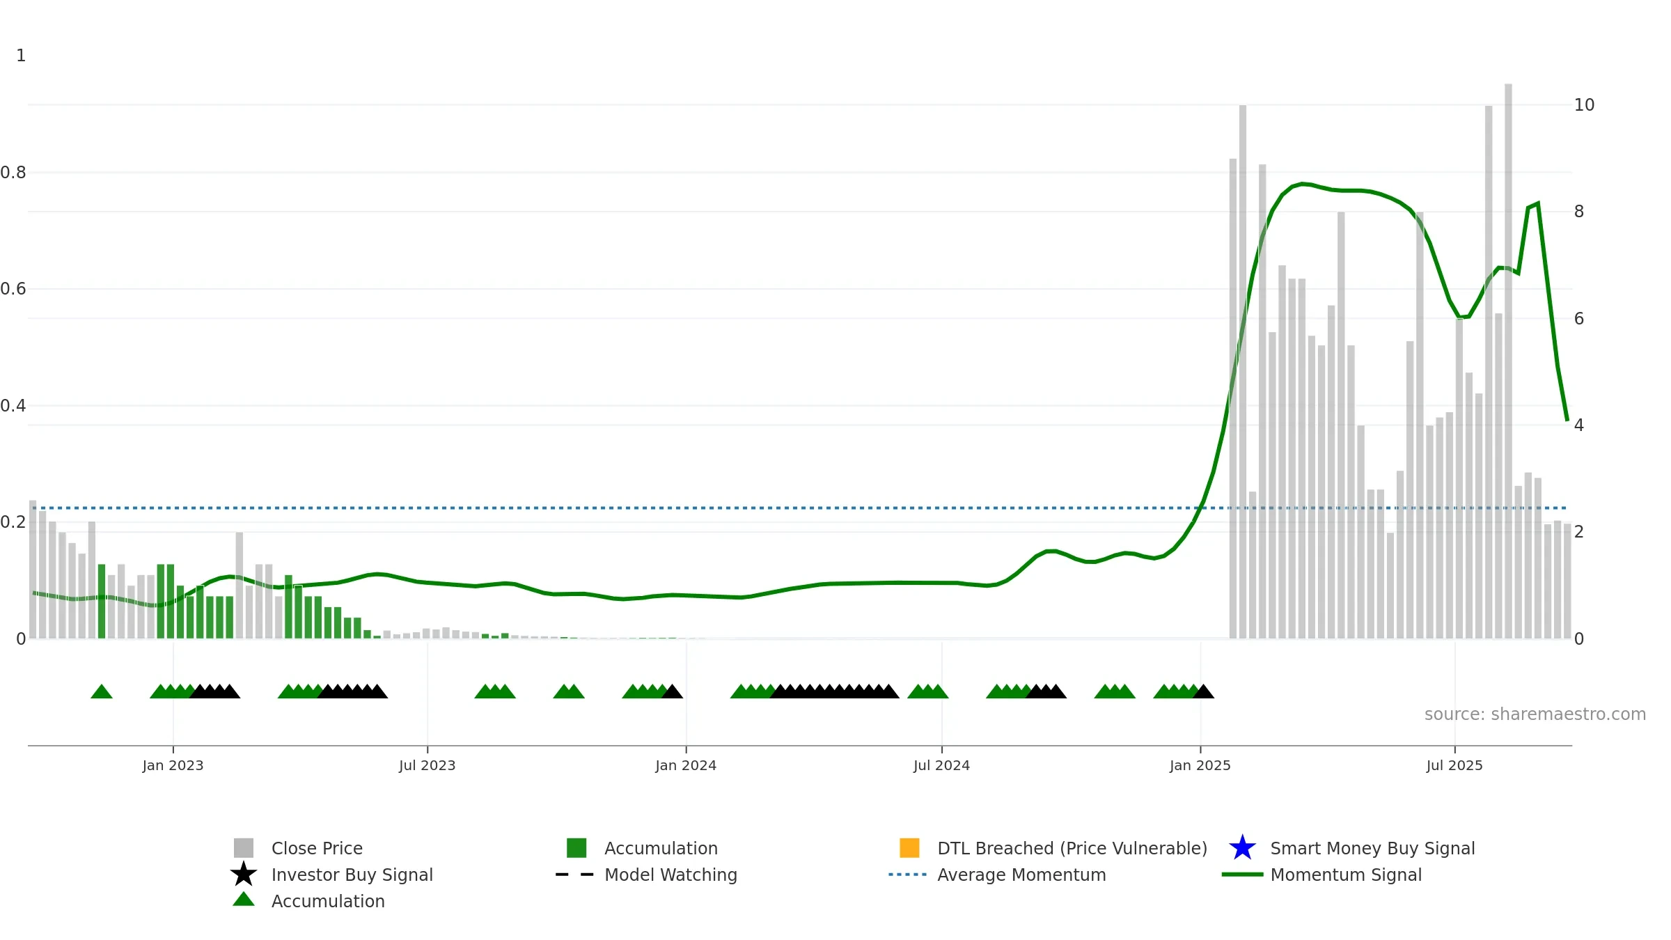Toggle the Momentum Signal legend label
Viewport: 1671px width, 940px height.
1346,875
